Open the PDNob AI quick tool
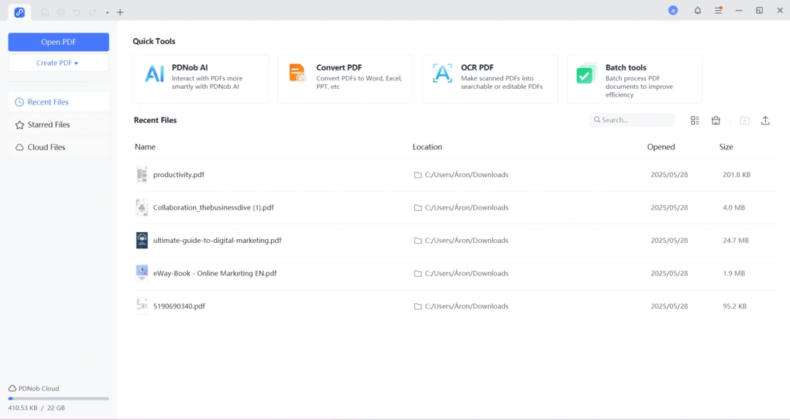Viewport: 790px width, 420px height. point(201,79)
